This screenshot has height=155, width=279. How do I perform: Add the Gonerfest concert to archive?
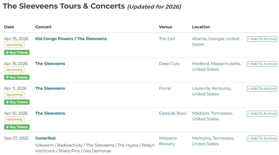[262, 138]
